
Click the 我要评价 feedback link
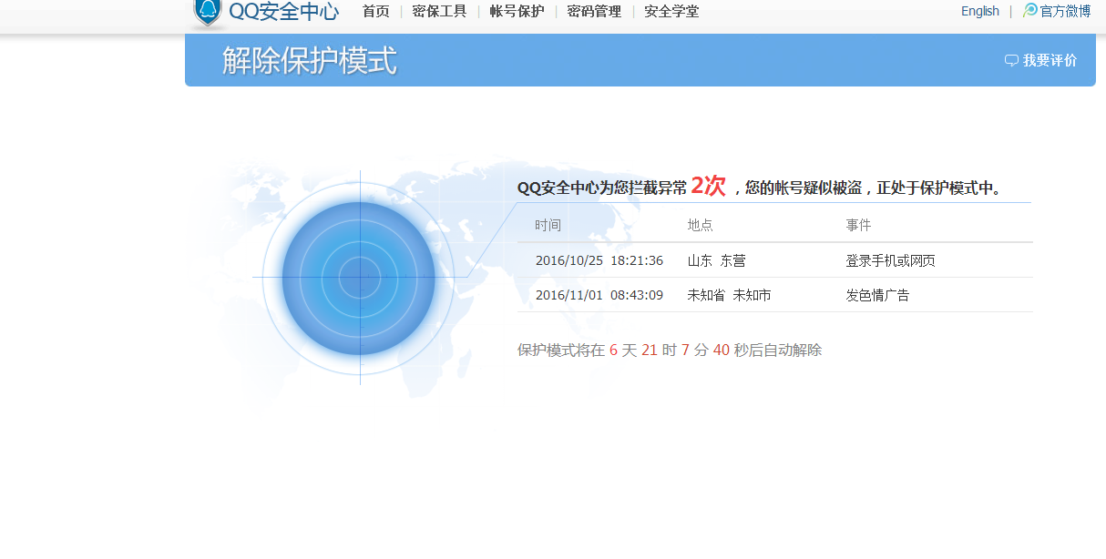[x=1050, y=60]
